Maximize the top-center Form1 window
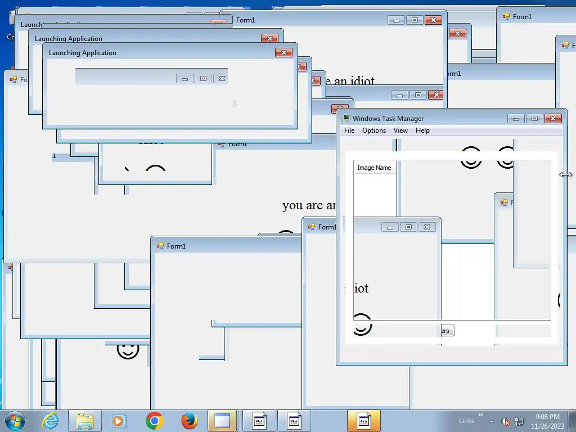576x432 pixels. [x=415, y=20]
